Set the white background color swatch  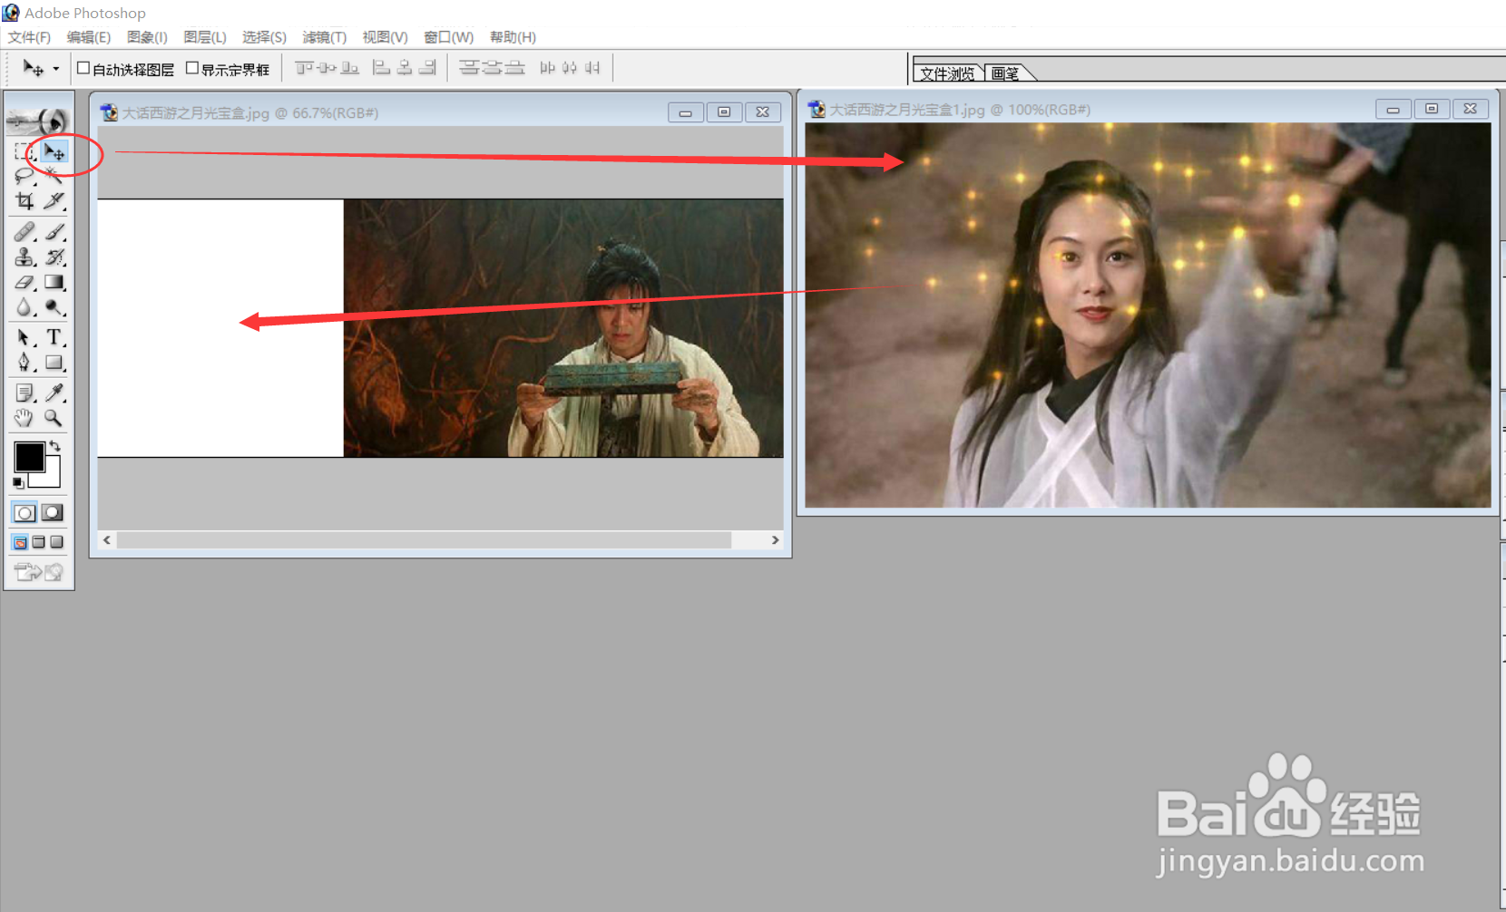[51, 478]
